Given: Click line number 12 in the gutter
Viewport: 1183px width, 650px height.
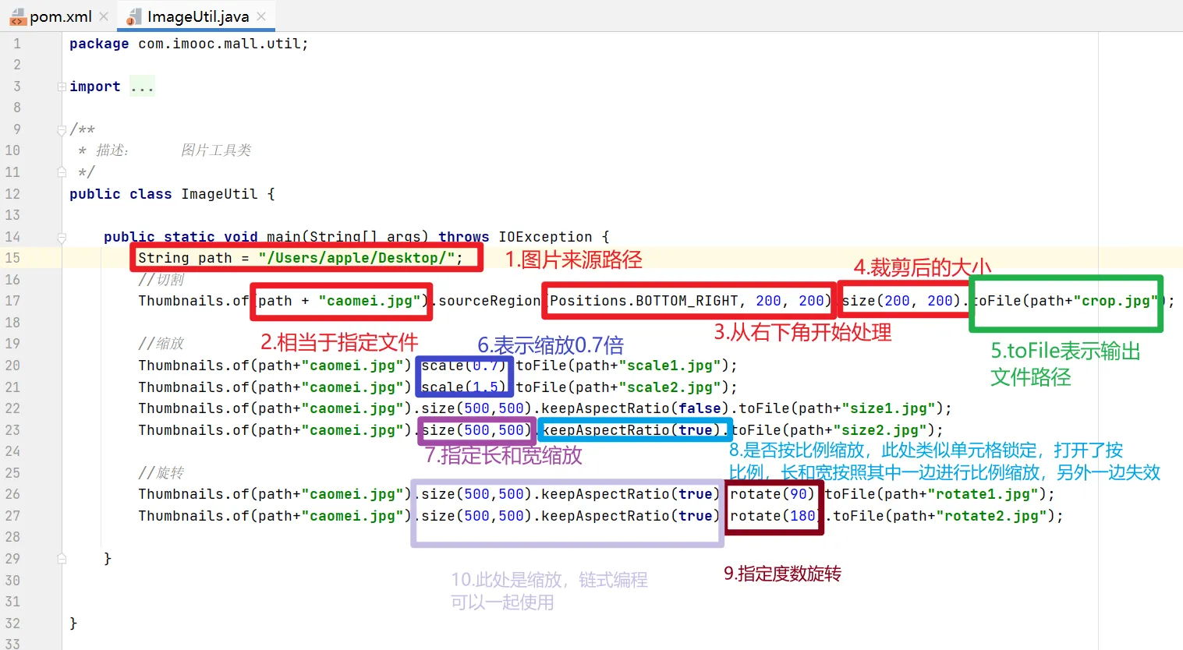Looking at the screenshot, I should 12,194.
